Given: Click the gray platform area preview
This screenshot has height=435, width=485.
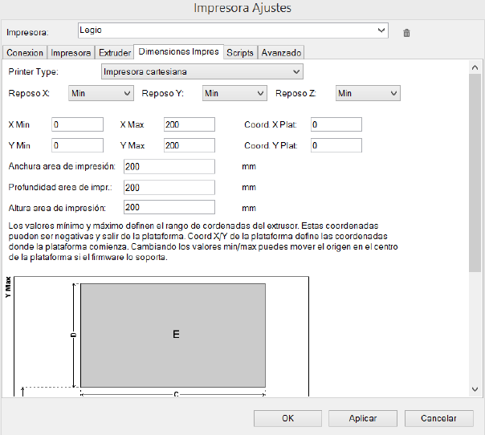Looking at the screenshot, I should click(x=173, y=334).
